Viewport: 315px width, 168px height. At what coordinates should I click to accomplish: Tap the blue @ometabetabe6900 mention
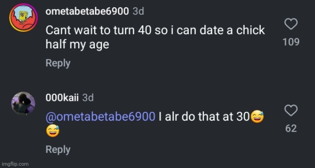pyautogui.click(x=100, y=117)
